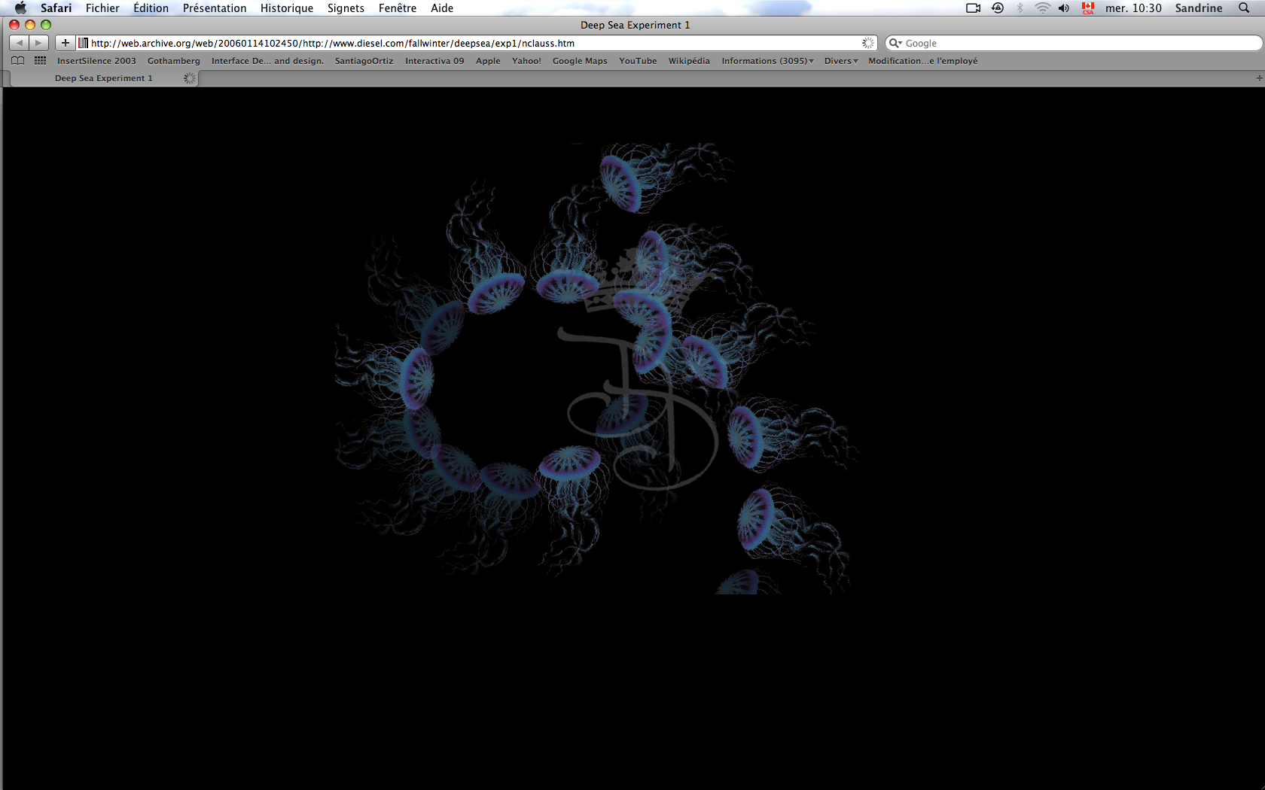Open the Wi-Fi status menu
Viewport: 1265px width, 790px height.
[1042, 8]
